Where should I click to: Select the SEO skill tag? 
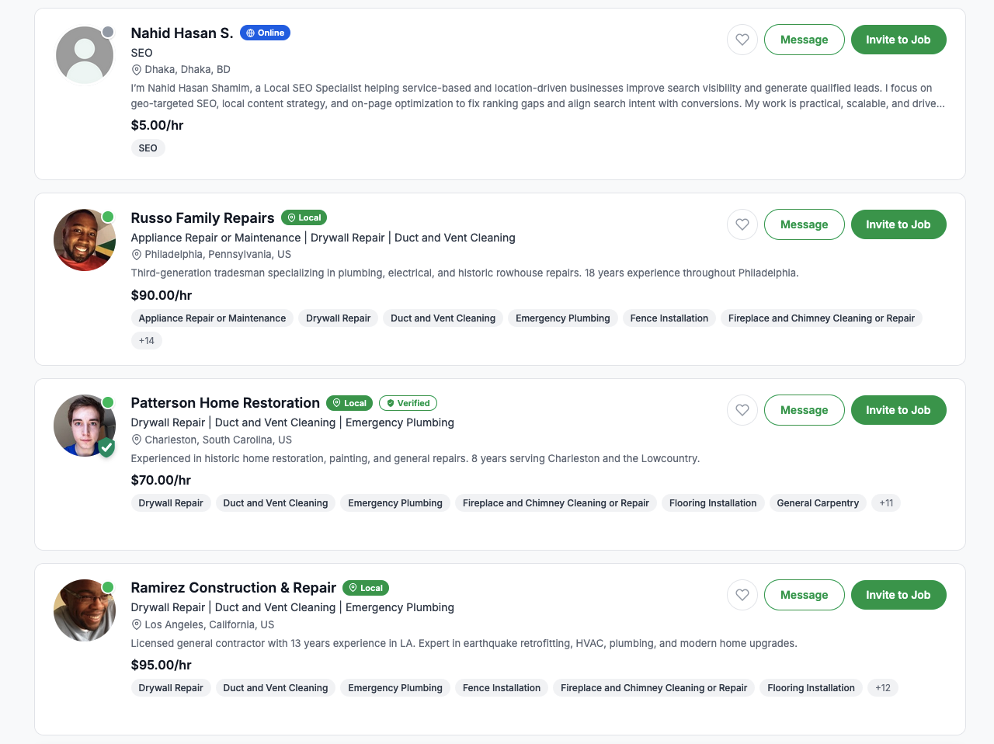[148, 148]
